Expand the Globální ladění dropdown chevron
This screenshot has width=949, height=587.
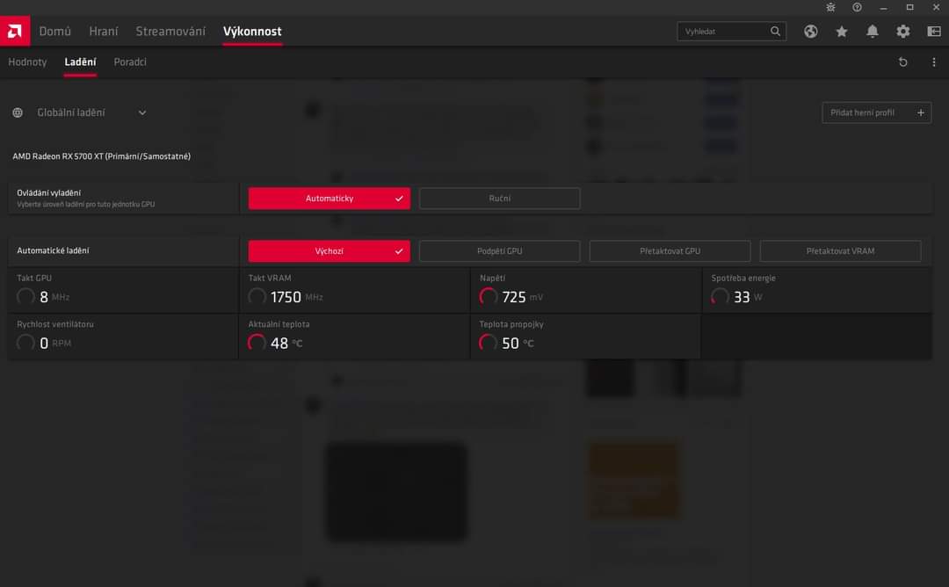[x=142, y=112]
